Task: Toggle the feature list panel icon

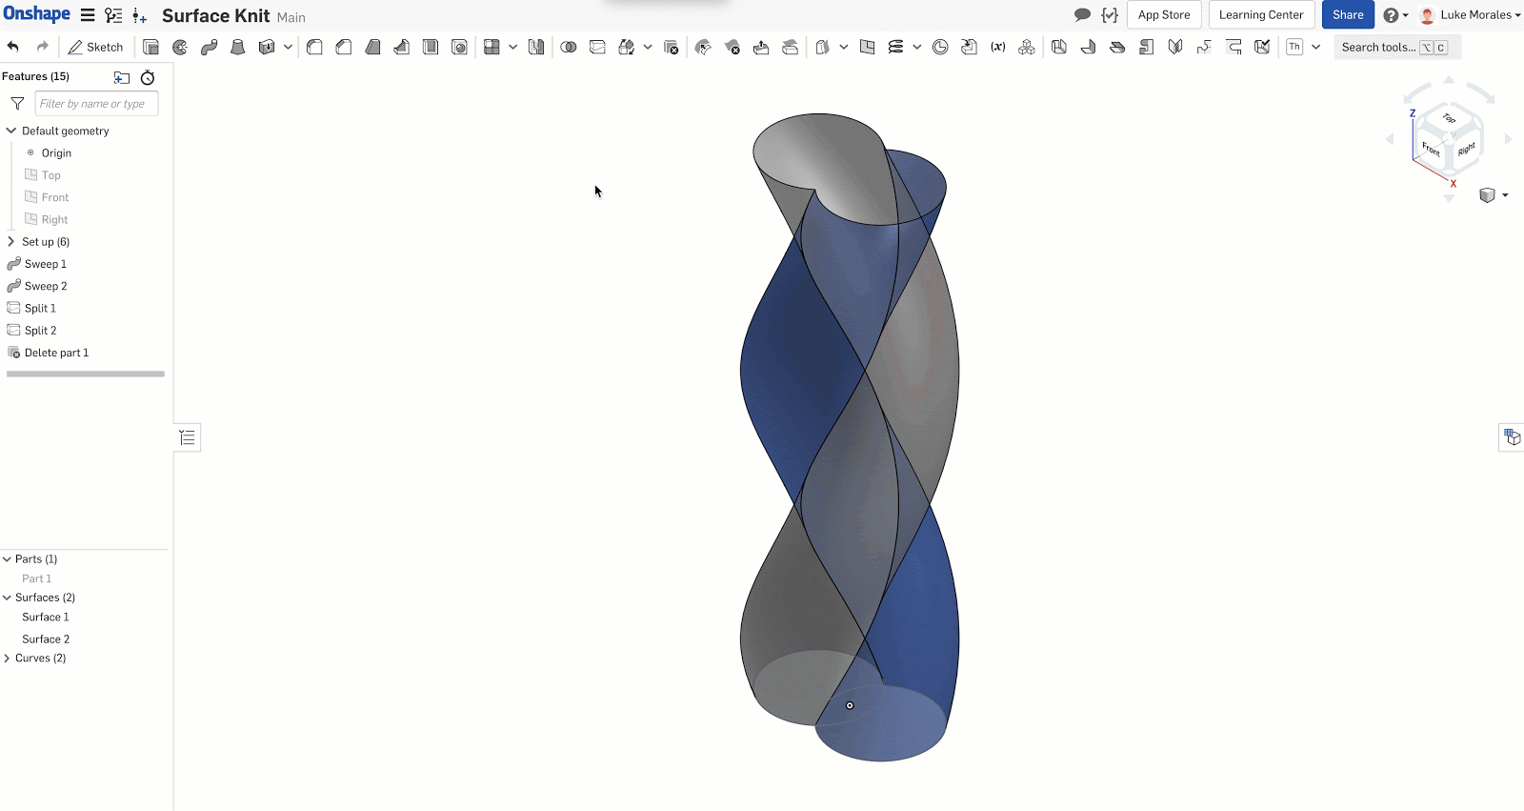Action: pos(188,437)
